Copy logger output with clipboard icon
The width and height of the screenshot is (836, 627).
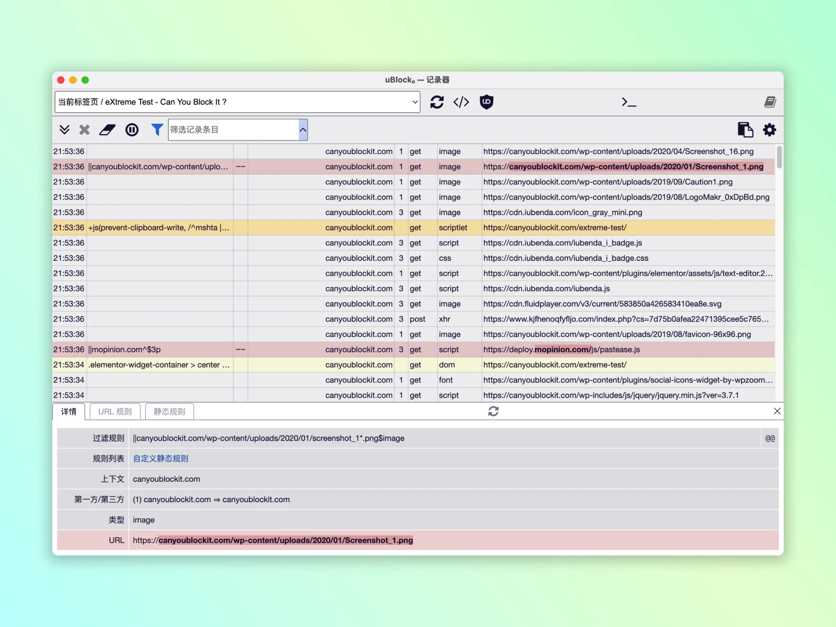746,130
